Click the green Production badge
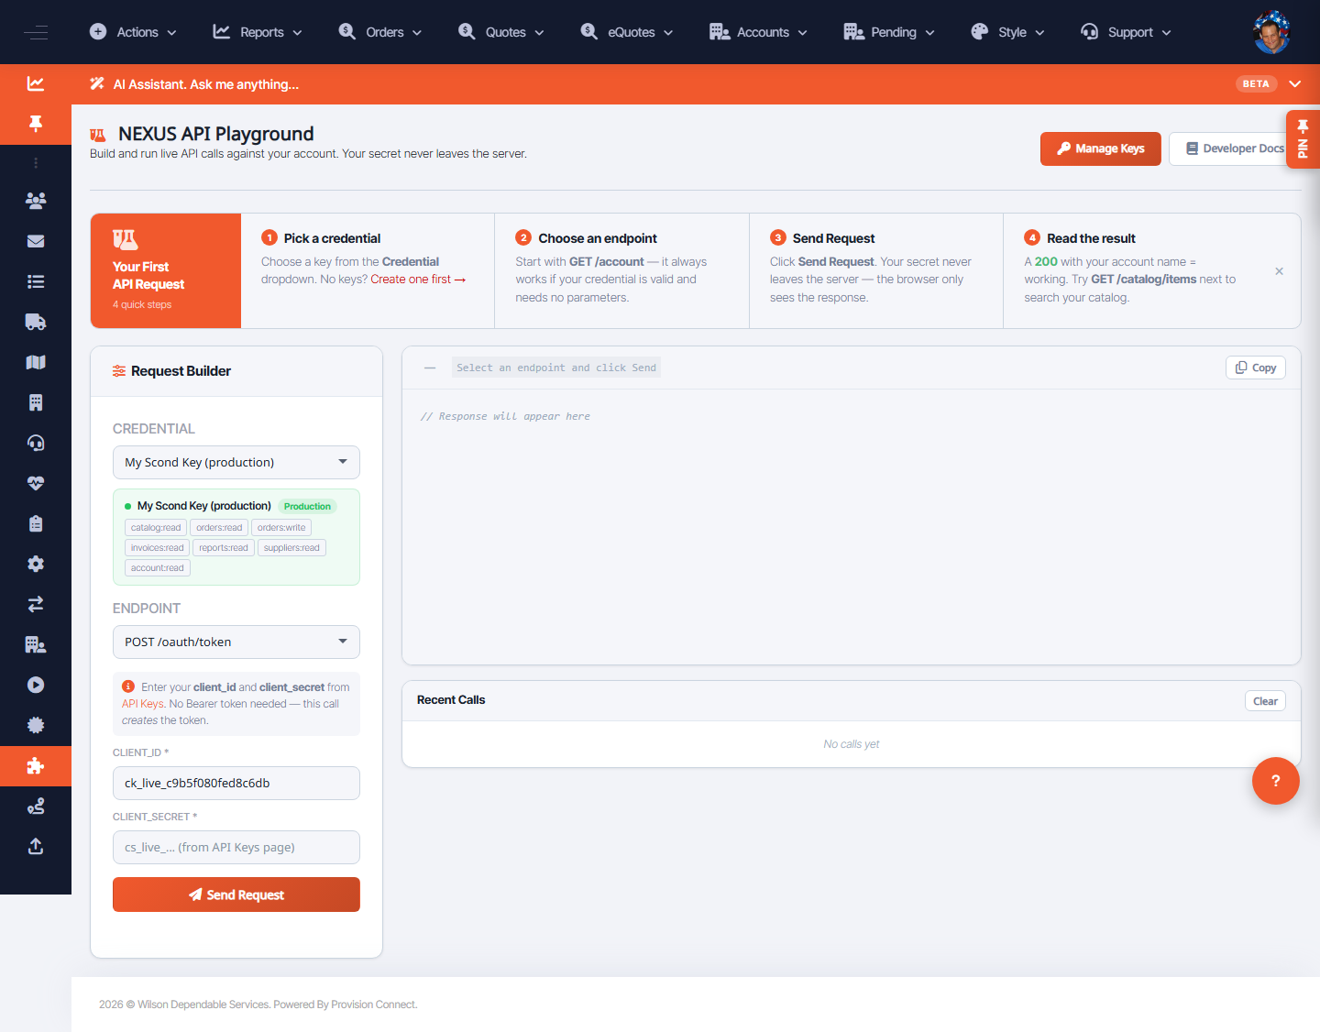 click(307, 506)
